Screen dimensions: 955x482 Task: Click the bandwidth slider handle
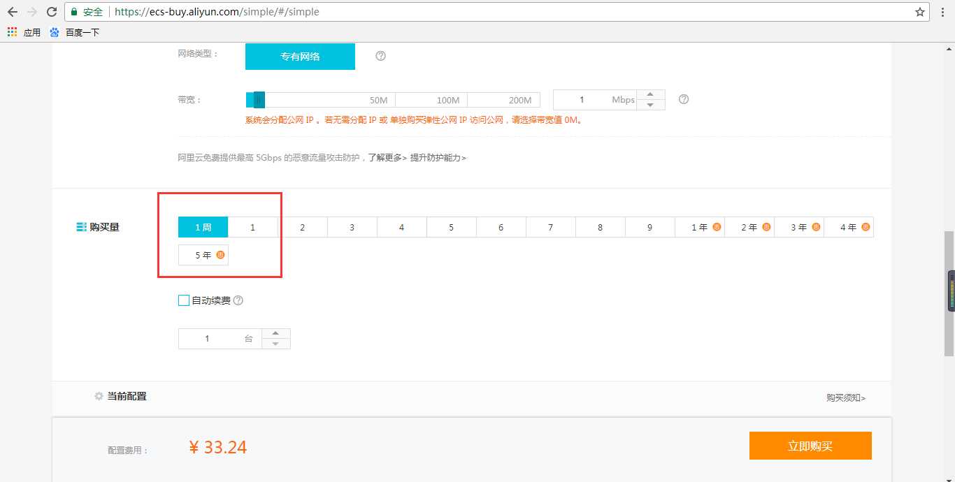pos(259,100)
